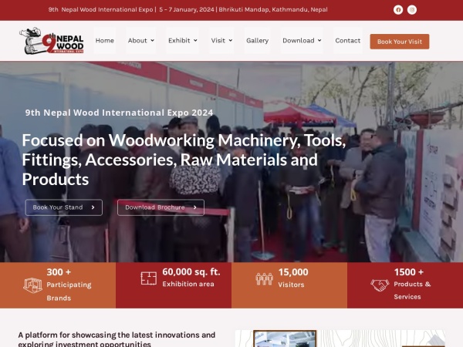This screenshot has width=463, height=347.
Task: Click the floor plan icon beside Exhibition area
Action: click(148, 278)
